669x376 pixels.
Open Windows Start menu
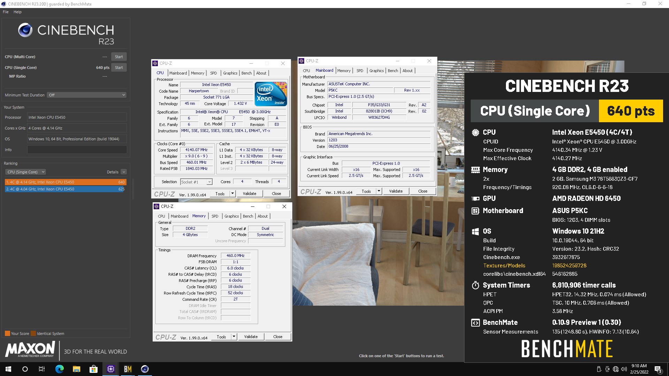(8, 369)
